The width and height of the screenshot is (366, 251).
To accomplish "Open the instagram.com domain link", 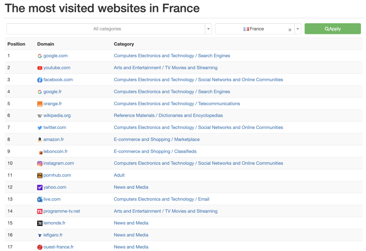I will click(59, 163).
